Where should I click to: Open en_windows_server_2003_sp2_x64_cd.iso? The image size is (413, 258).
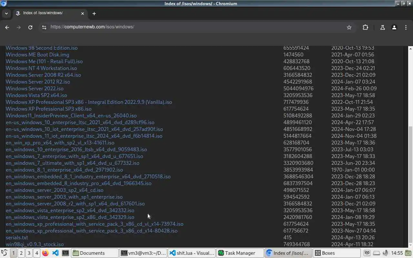click(55, 190)
